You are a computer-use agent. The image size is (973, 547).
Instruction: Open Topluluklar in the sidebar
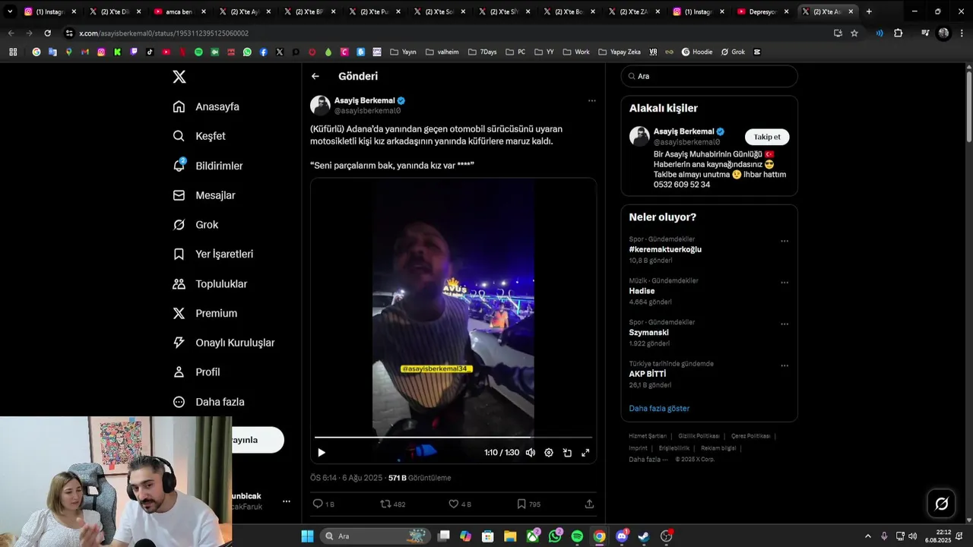(210, 283)
